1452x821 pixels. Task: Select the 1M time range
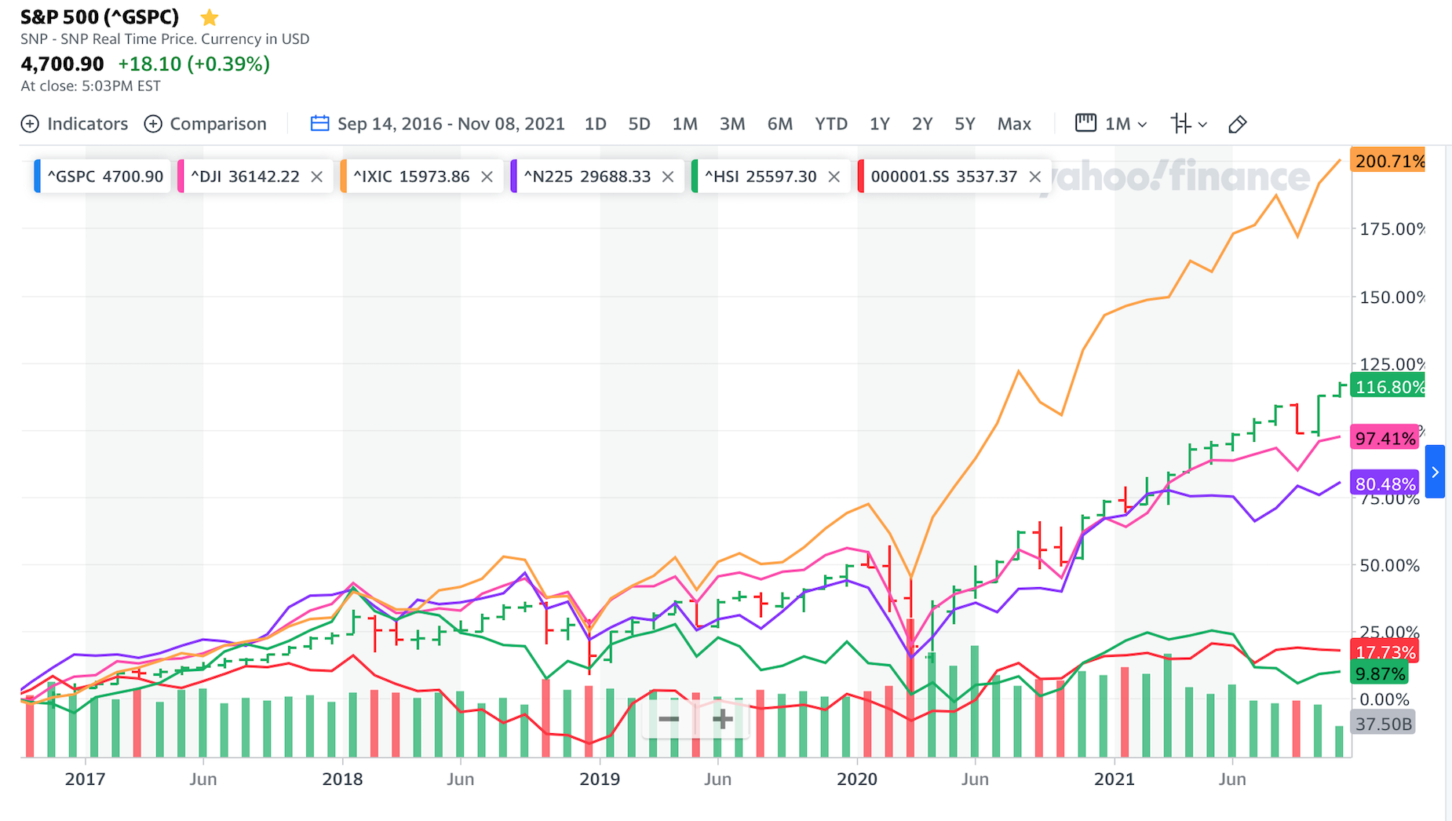[x=685, y=124]
